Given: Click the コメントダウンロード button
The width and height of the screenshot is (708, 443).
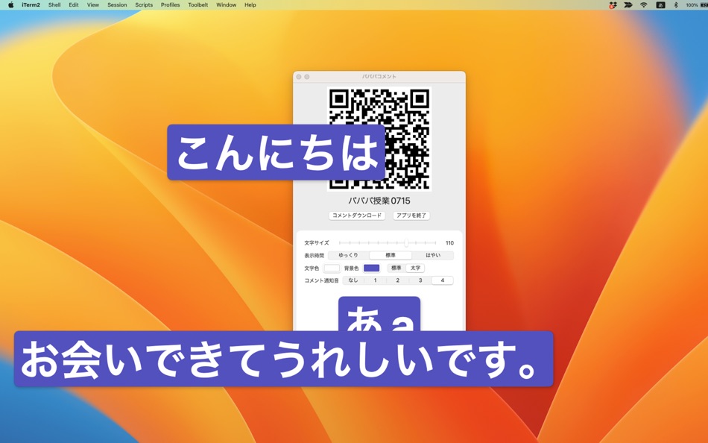Looking at the screenshot, I should point(357,216).
